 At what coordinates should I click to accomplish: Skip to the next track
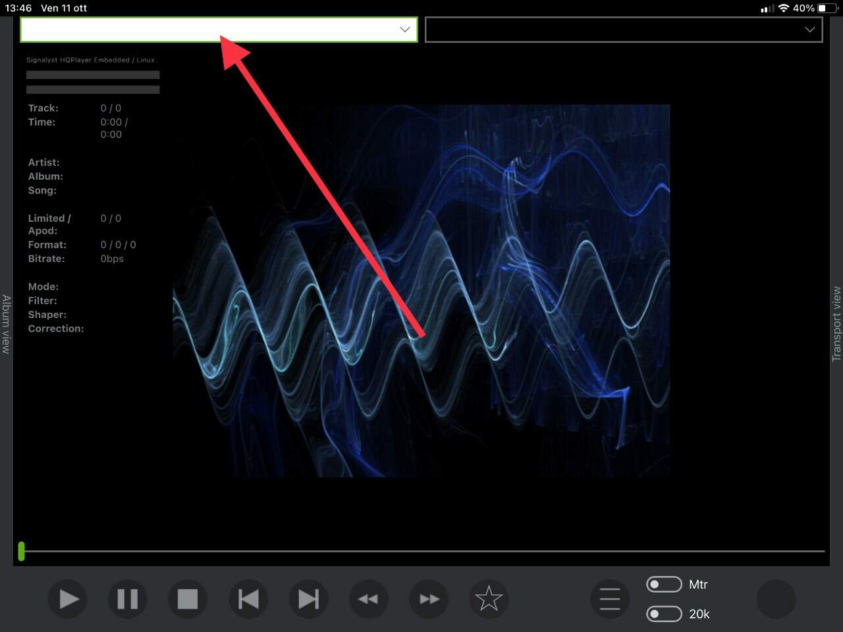click(x=308, y=599)
